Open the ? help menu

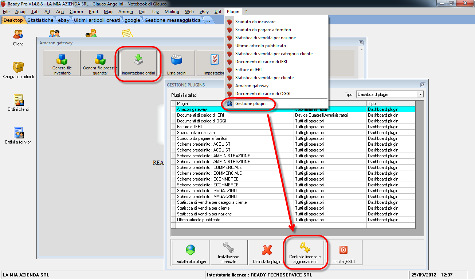[x=246, y=12]
